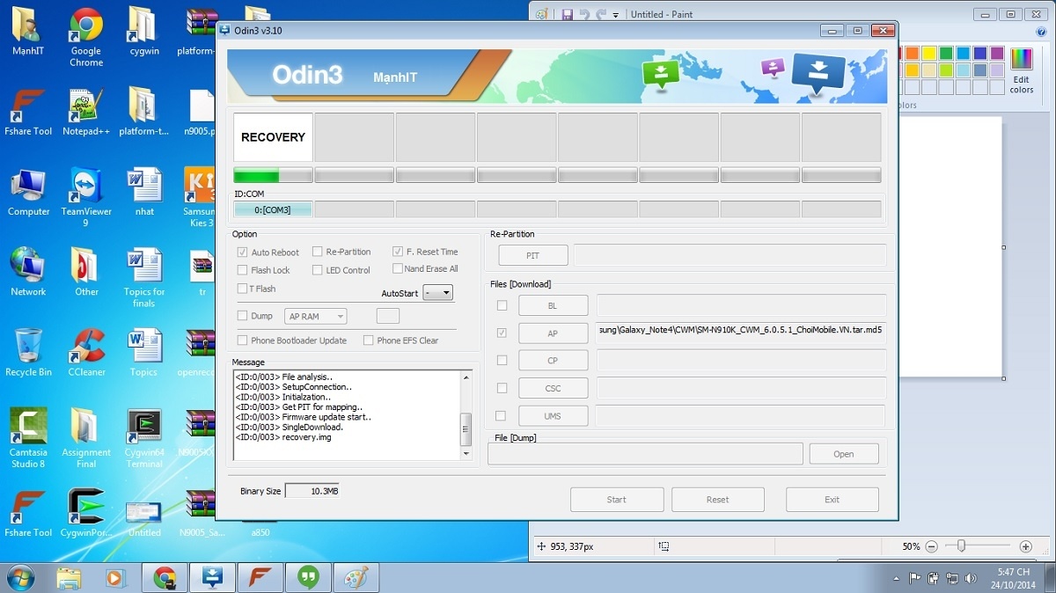Toggle the Auto Reboot checkbox

click(x=242, y=252)
